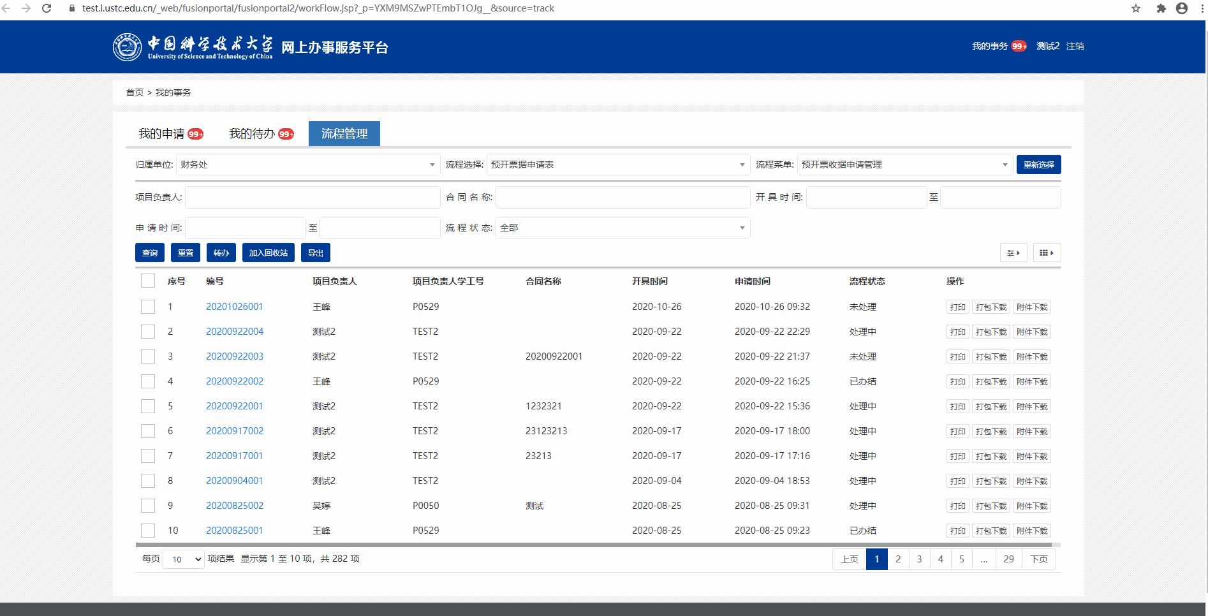Open the browser extensions puzzle icon

click(x=1161, y=8)
